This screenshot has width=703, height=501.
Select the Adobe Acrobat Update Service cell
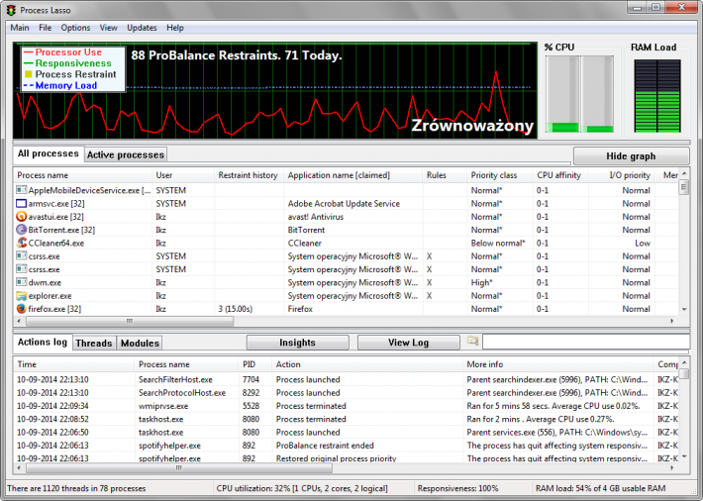[x=344, y=204]
